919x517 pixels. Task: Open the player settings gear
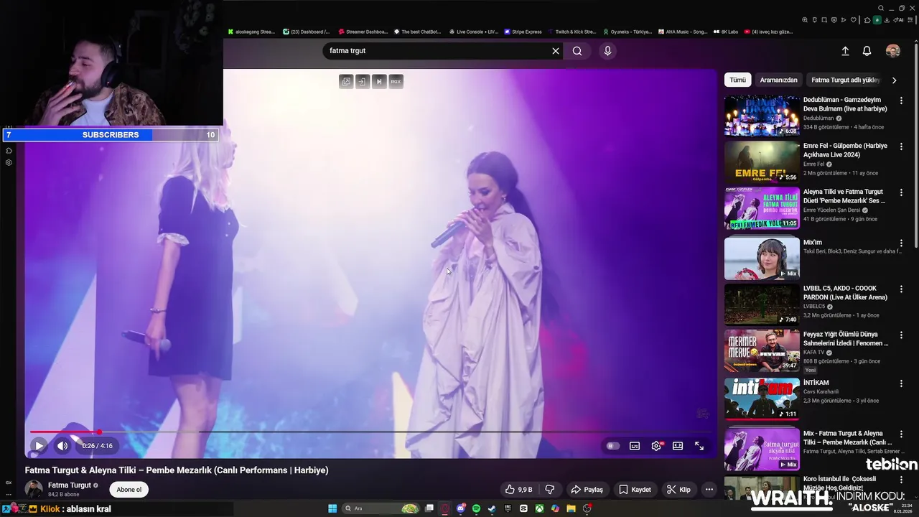(x=656, y=446)
